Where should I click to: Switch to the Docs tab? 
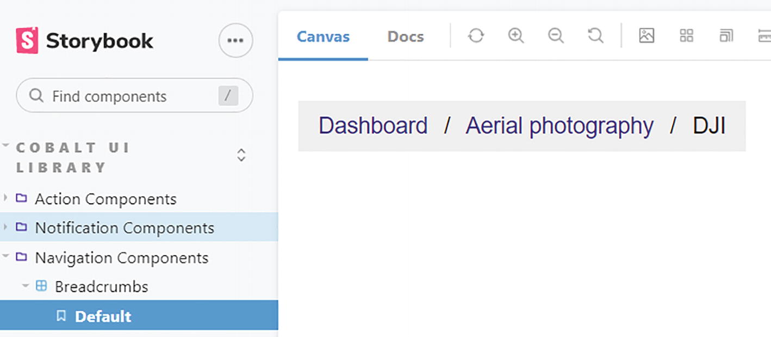pyautogui.click(x=406, y=37)
